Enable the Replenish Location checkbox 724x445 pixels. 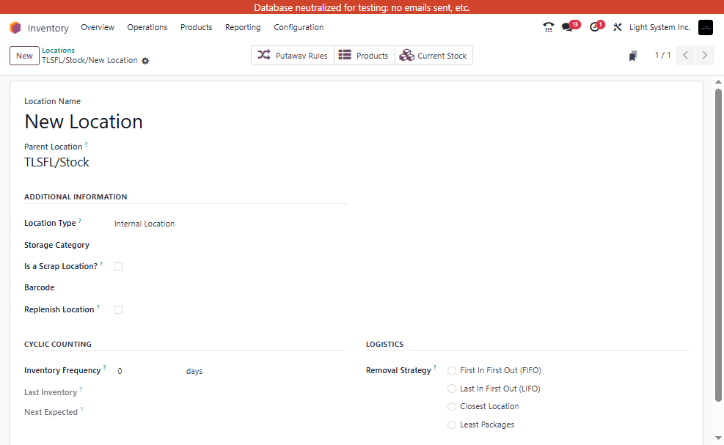pyautogui.click(x=119, y=310)
